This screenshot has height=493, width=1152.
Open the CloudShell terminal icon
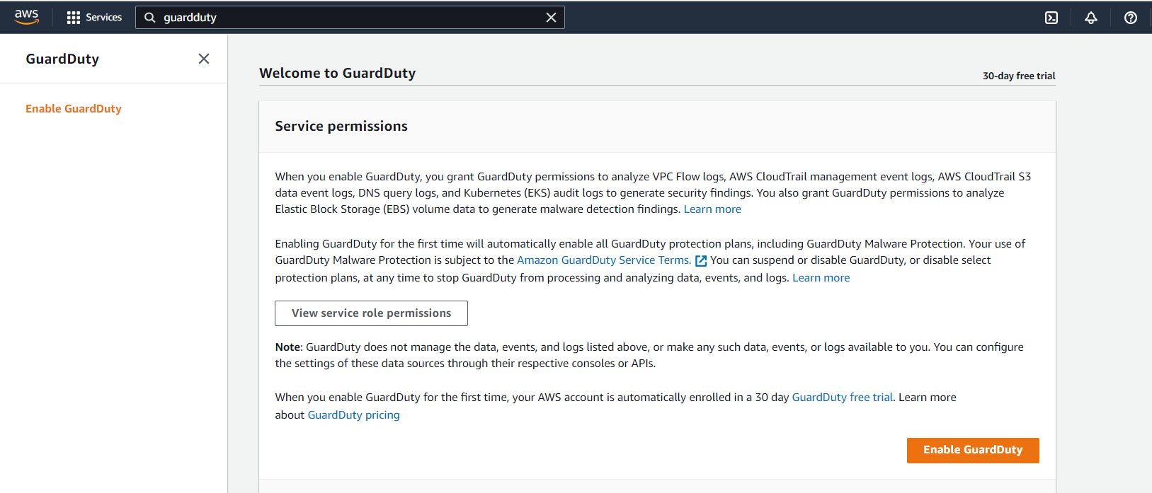point(1051,18)
